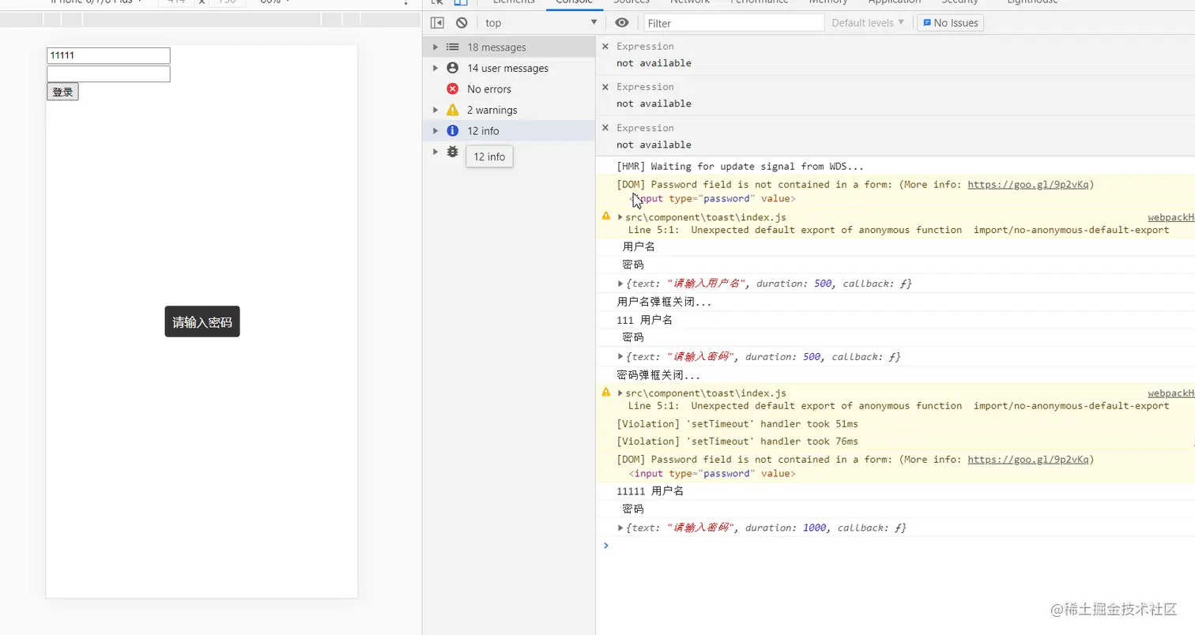1195x635 pixels.
Task: Select the 14 user messages avatar icon
Action: coord(452,68)
